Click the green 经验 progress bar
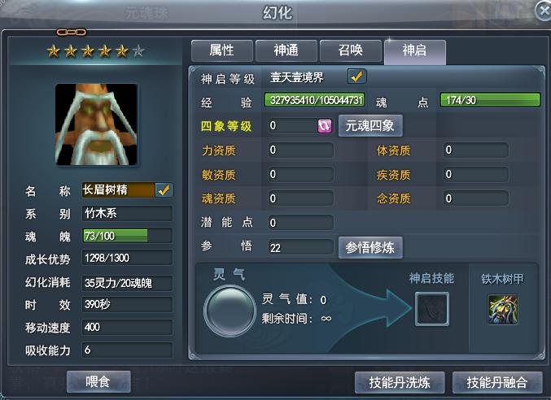 pos(315,100)
